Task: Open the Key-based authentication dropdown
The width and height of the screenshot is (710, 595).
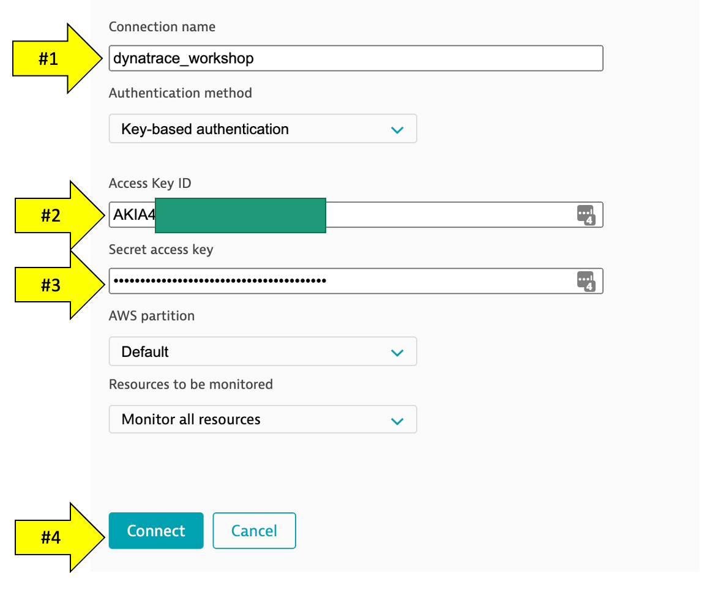Action: click(263, 129)
